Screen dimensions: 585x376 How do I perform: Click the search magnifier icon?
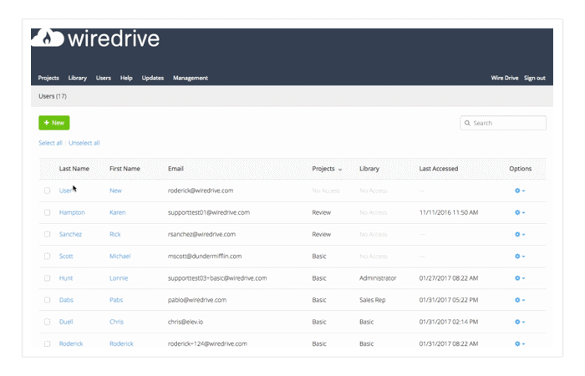[467, 123]
